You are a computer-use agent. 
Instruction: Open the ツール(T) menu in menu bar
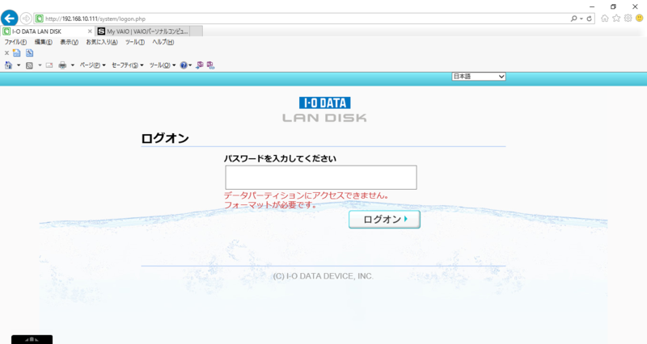click(x=135, y=42)
